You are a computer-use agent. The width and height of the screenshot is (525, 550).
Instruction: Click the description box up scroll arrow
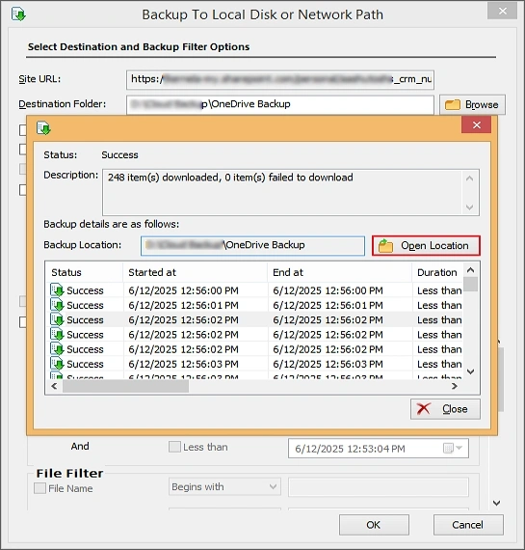470,179
